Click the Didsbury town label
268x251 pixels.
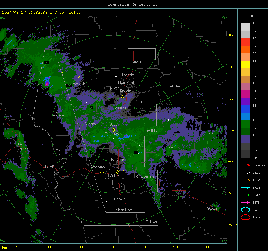tap(113, 134)
